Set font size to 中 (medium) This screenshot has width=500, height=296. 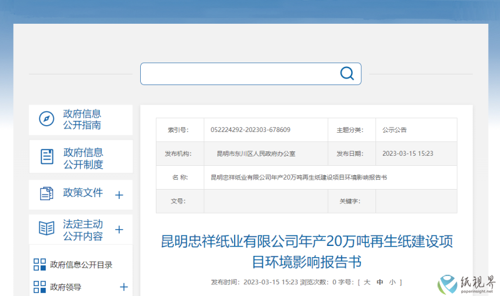click(380, 282)
